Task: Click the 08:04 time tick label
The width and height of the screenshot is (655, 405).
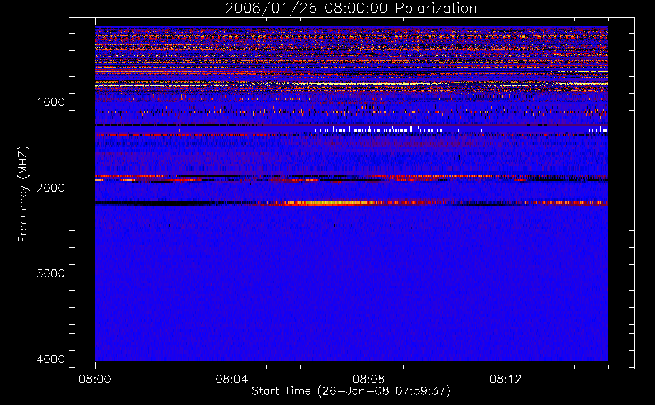Action: 232,379
